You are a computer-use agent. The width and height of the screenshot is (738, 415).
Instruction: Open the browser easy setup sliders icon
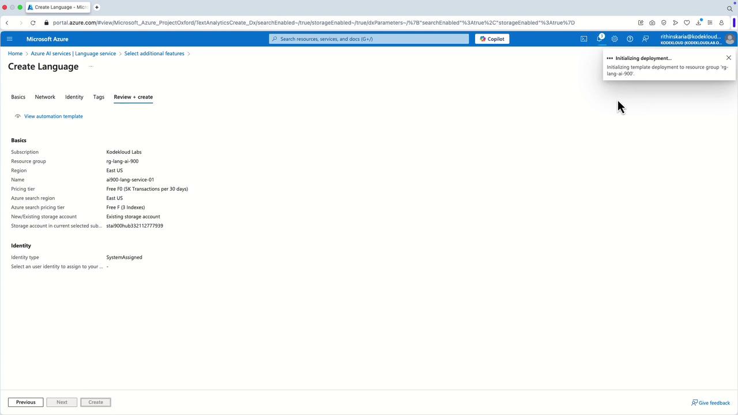pyautogui.click(x=710, y=23)
